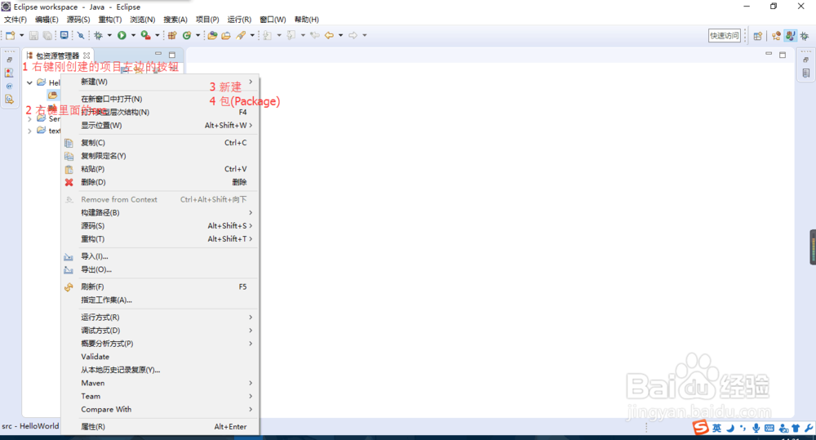Click the New wizard toolbar icon
Image resolution: width=816 pixels, height=440 pixels.
(x=11, y=35)
